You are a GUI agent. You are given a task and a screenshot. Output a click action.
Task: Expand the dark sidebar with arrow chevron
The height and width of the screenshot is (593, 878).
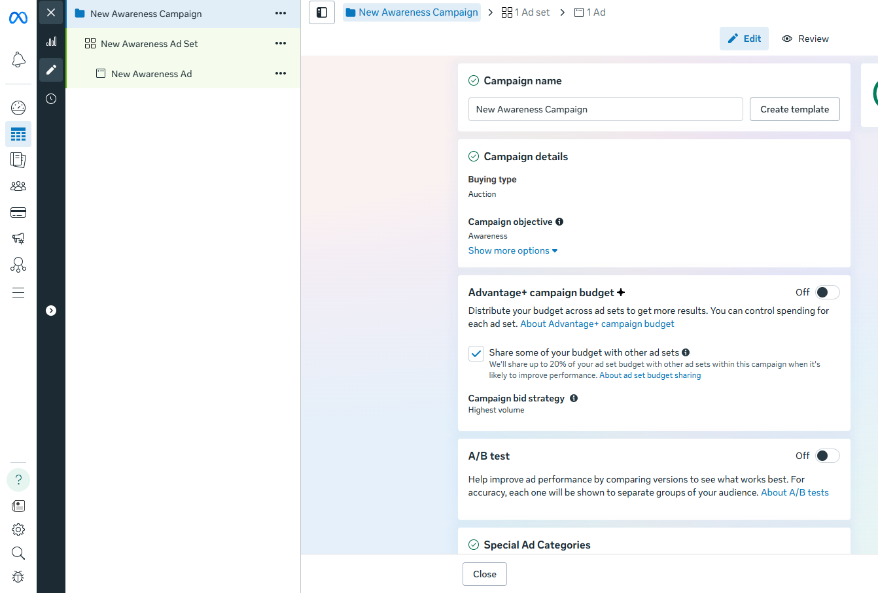[50, 311]
